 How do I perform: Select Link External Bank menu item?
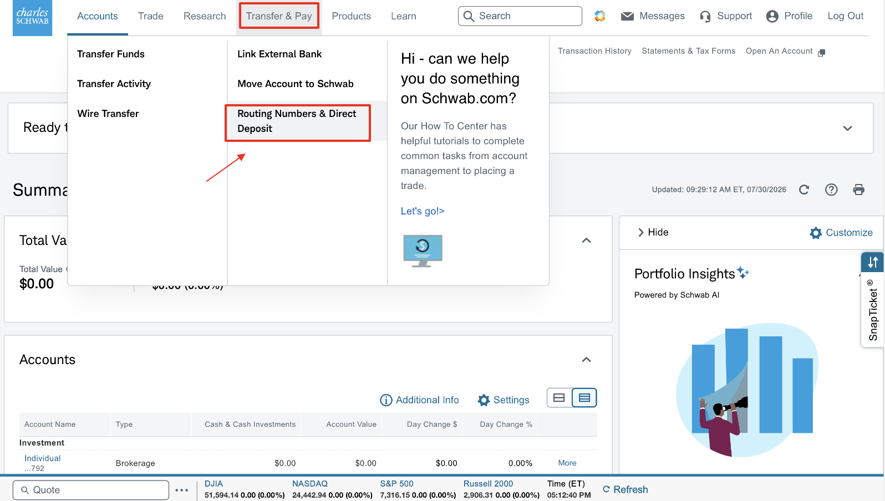pyautogui.click(x=279, y=54)
